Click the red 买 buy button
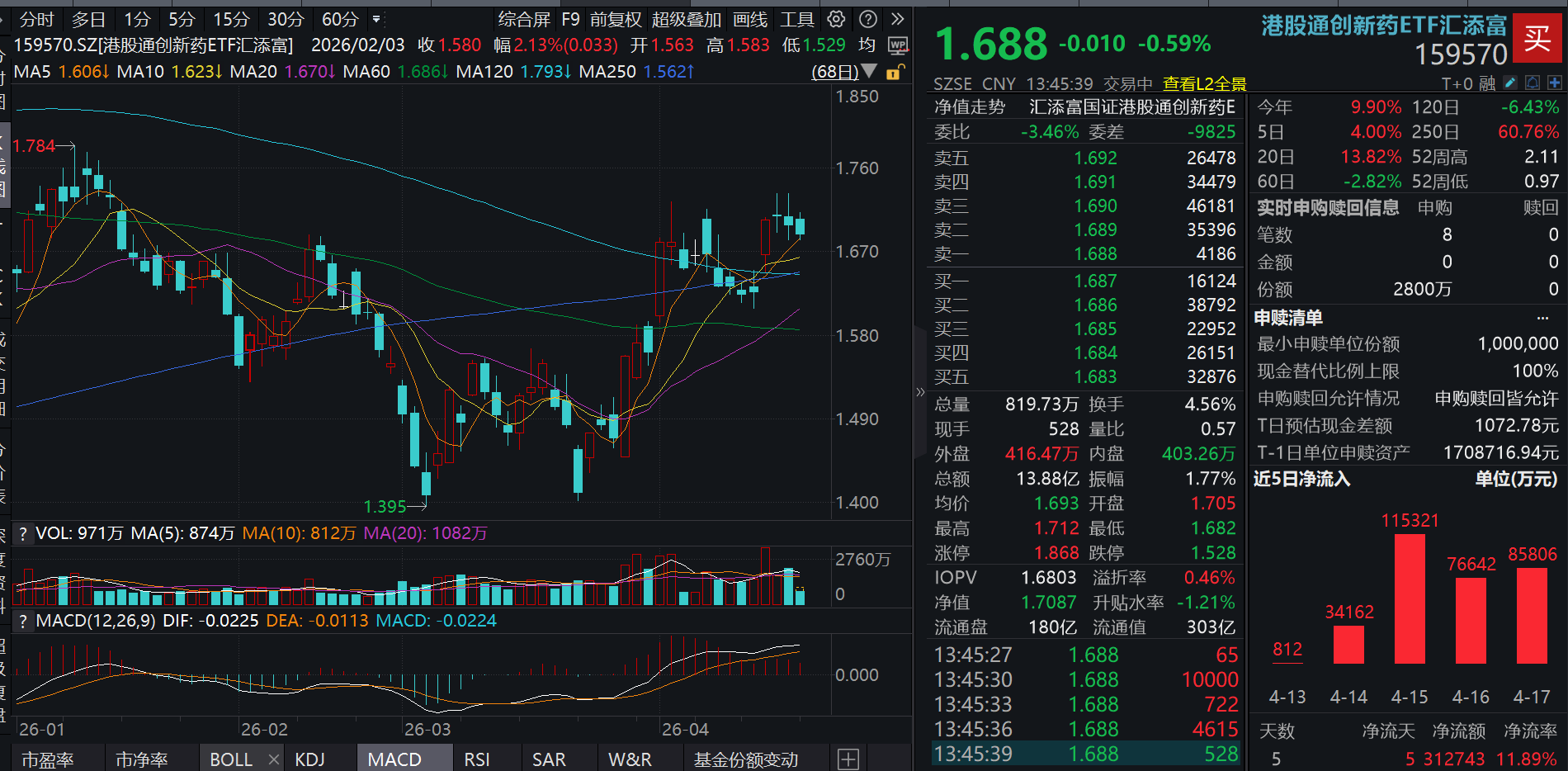Screen dimensions: 1568x771 (x=1537, y=38)
